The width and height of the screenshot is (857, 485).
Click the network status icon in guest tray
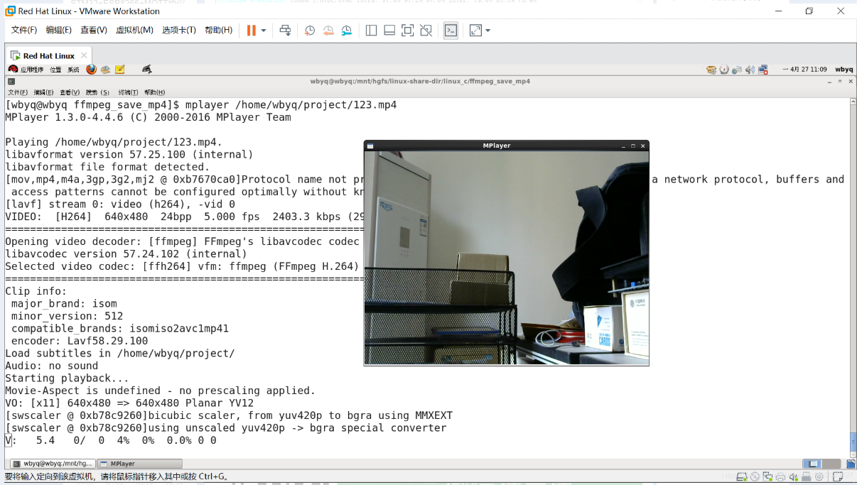coord(762,70)
